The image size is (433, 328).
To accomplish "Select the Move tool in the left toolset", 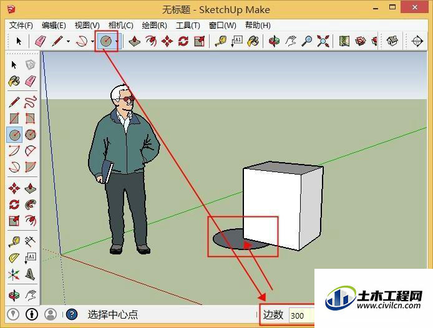I will click(x=14, y=188).
